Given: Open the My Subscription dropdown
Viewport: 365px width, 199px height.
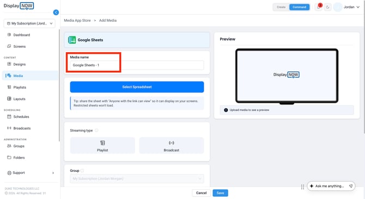Looking at the screenshot, I should 29,23.
